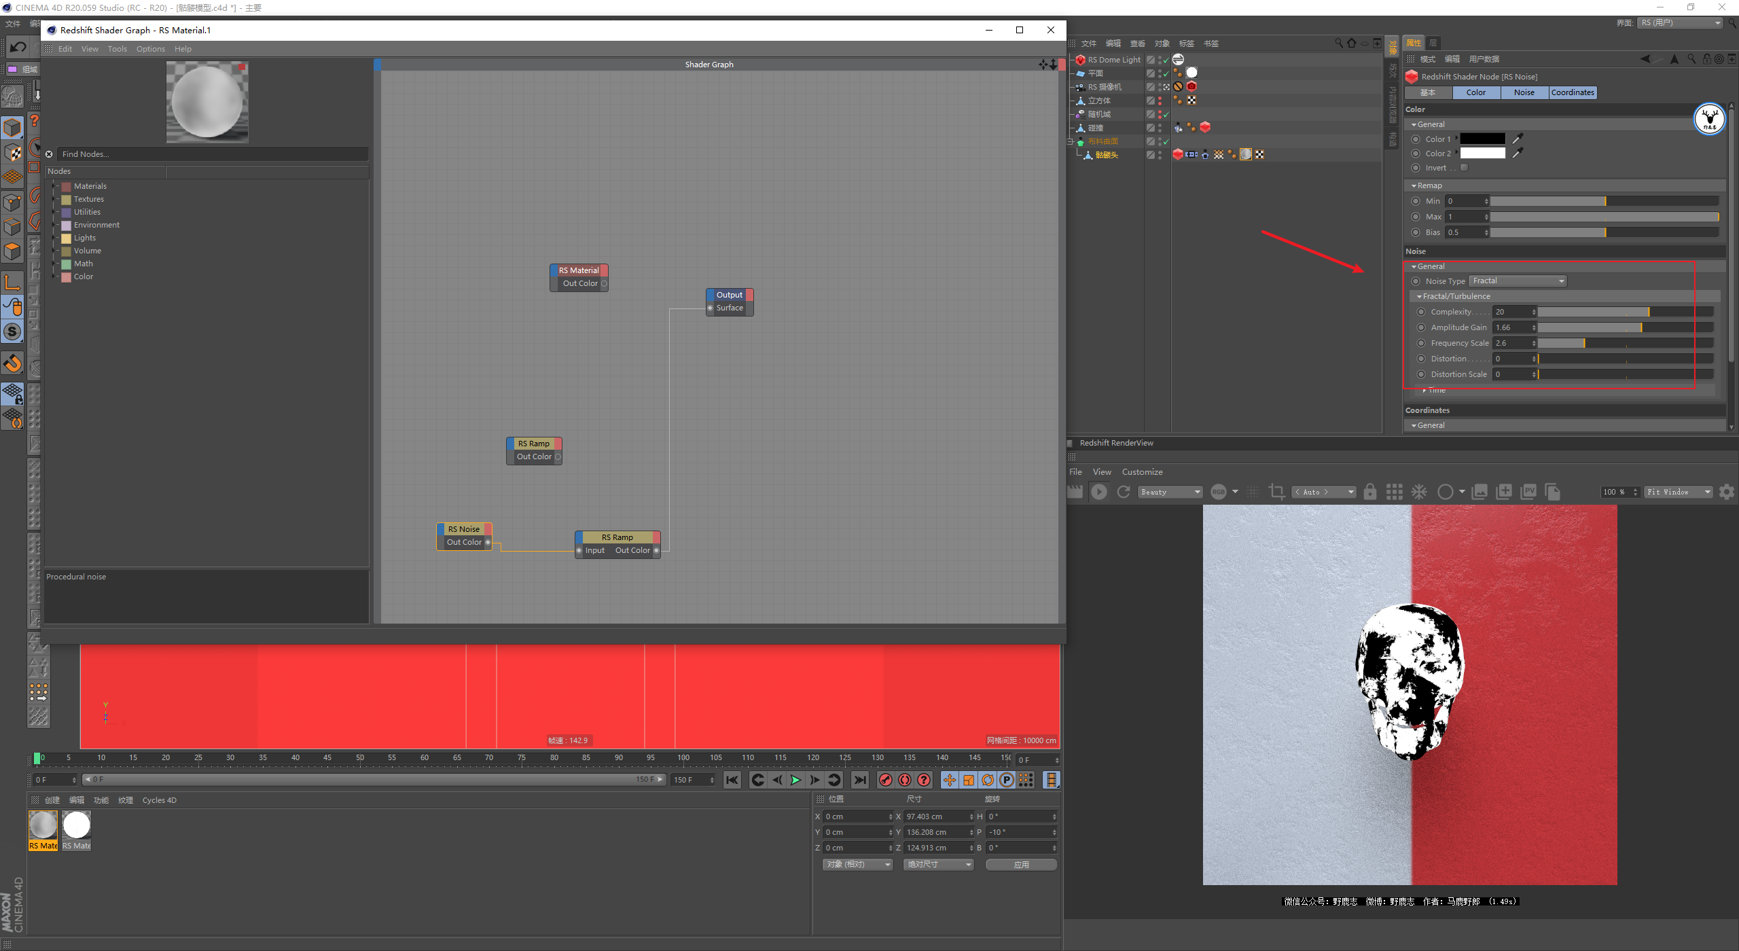This screenshot has height=951, width=1739.
Task: Click the lock camera padlock icon
Action: pos(1370,492)
